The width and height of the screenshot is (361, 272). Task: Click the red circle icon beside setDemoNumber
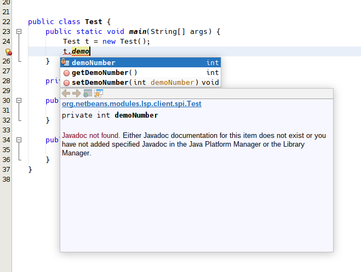[66, 83]
